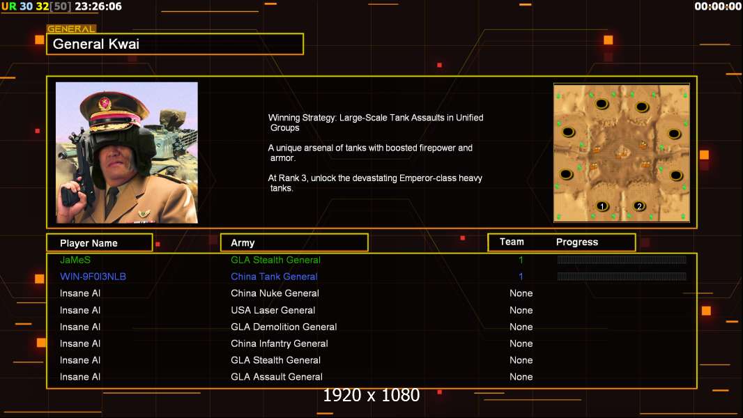Click the UR indicator in overlay
This screenshot has width=743, height=418.
[9, 6]
